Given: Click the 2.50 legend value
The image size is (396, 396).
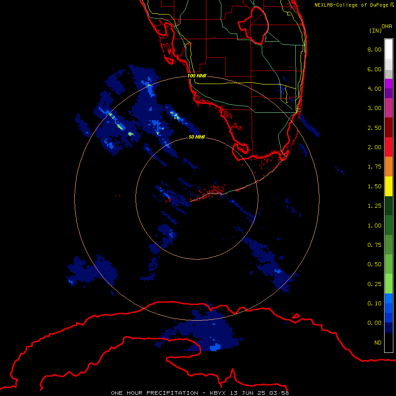Looking at the screenshot, I should [x=374, y=128].
